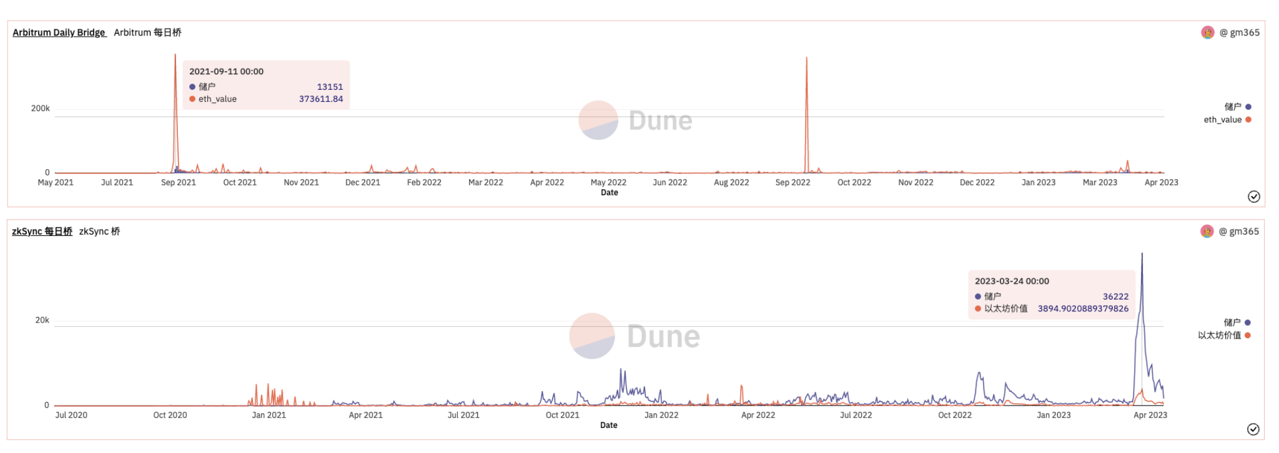The width and height of the screenshot is (1279, 453).
Task: Click the Sep 2022 axis label
Action: click(793, 183)
